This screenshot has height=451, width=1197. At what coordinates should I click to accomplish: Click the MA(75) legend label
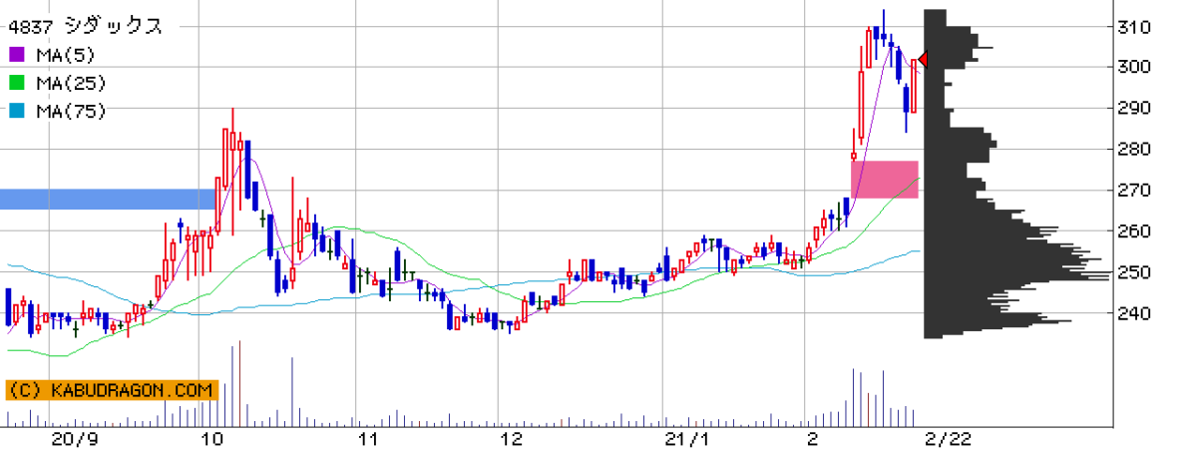click(x=71, y=112)
